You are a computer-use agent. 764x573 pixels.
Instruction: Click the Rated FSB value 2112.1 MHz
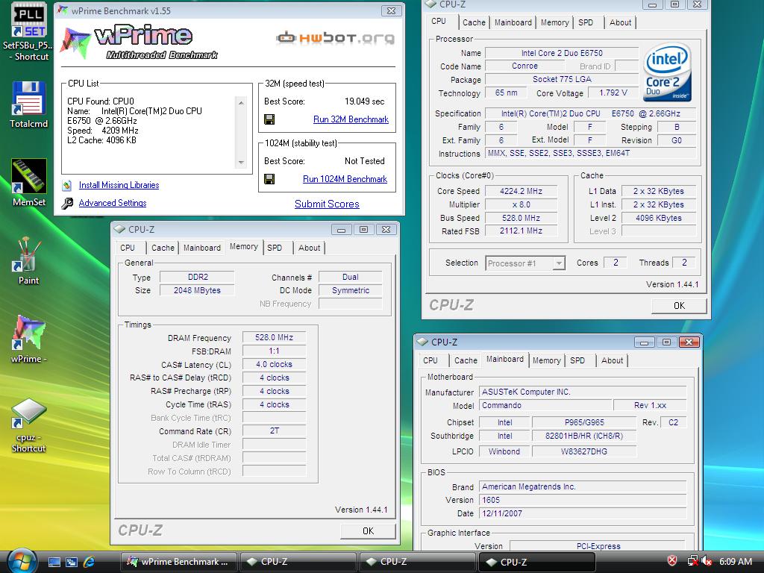[521, 231]
